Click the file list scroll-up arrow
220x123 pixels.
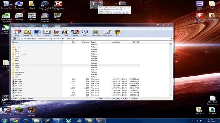171,42
